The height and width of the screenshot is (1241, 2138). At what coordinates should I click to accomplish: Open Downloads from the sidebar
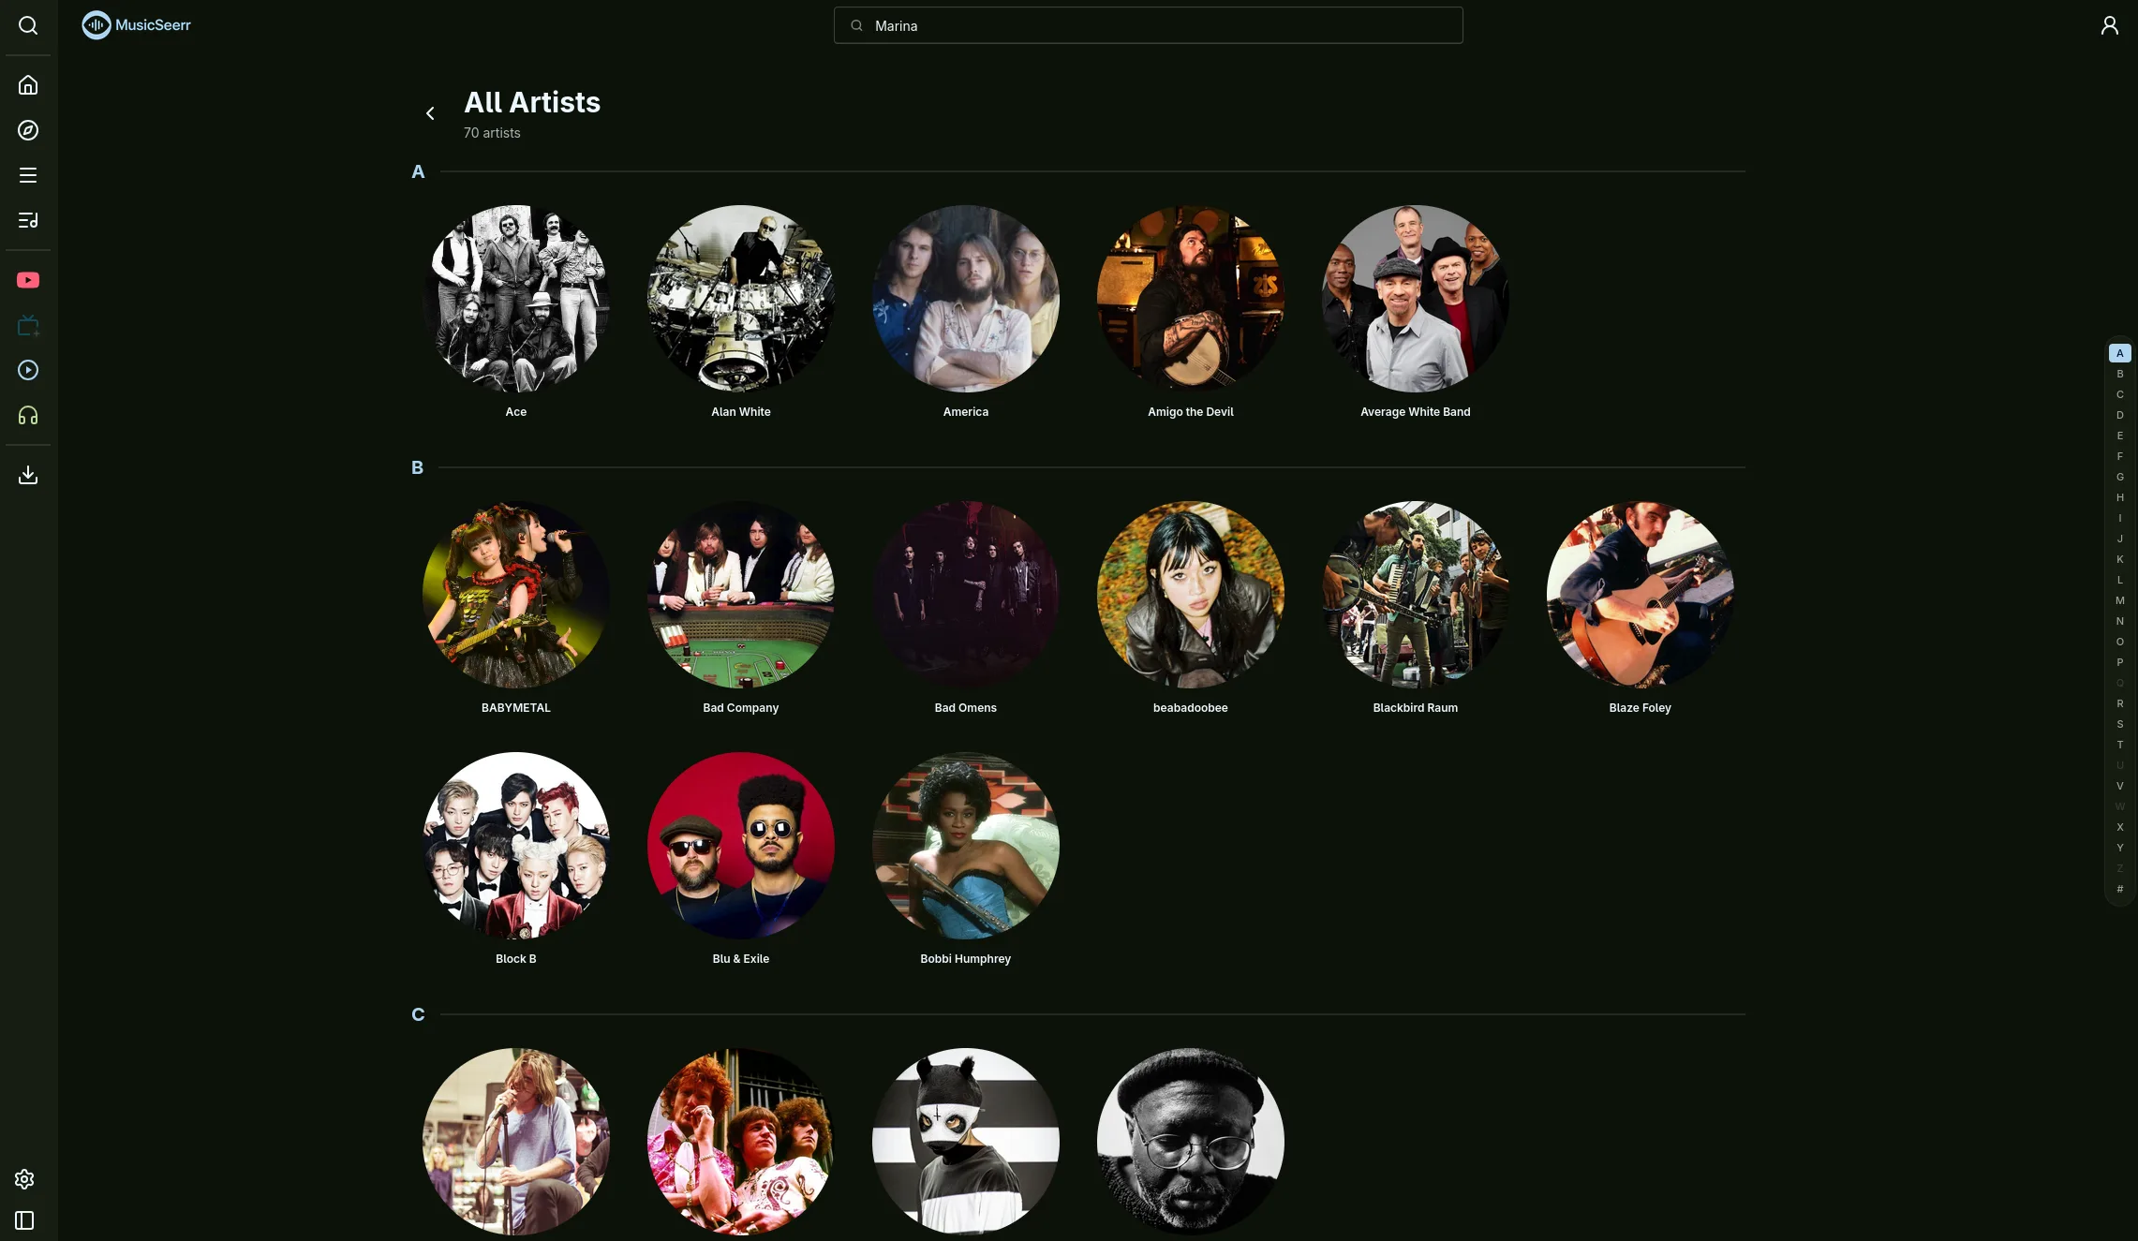[28, 474]
